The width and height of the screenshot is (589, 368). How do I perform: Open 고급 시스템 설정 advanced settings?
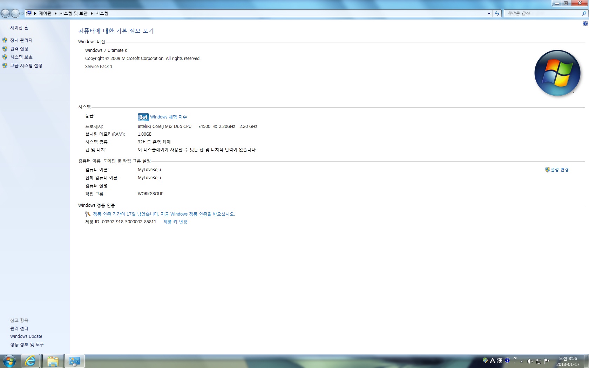point(26,66)
